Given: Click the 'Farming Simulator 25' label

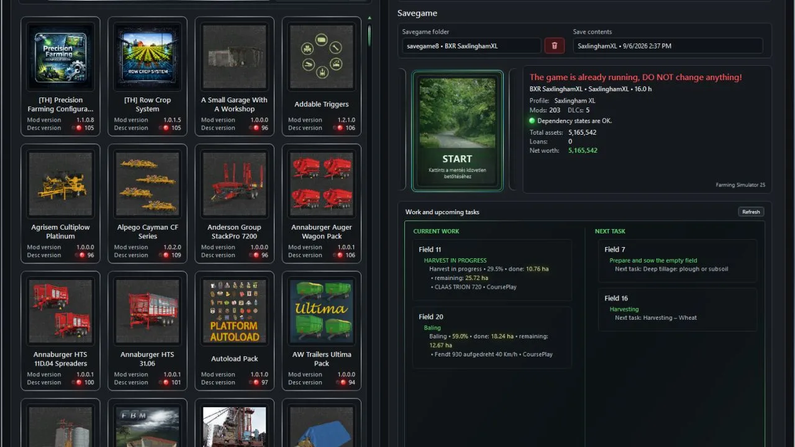Looking at the screenshot, I should pyautogui.click(x=740, y=185).
